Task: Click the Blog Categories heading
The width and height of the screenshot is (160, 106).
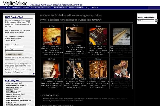Action: [12, 80]
